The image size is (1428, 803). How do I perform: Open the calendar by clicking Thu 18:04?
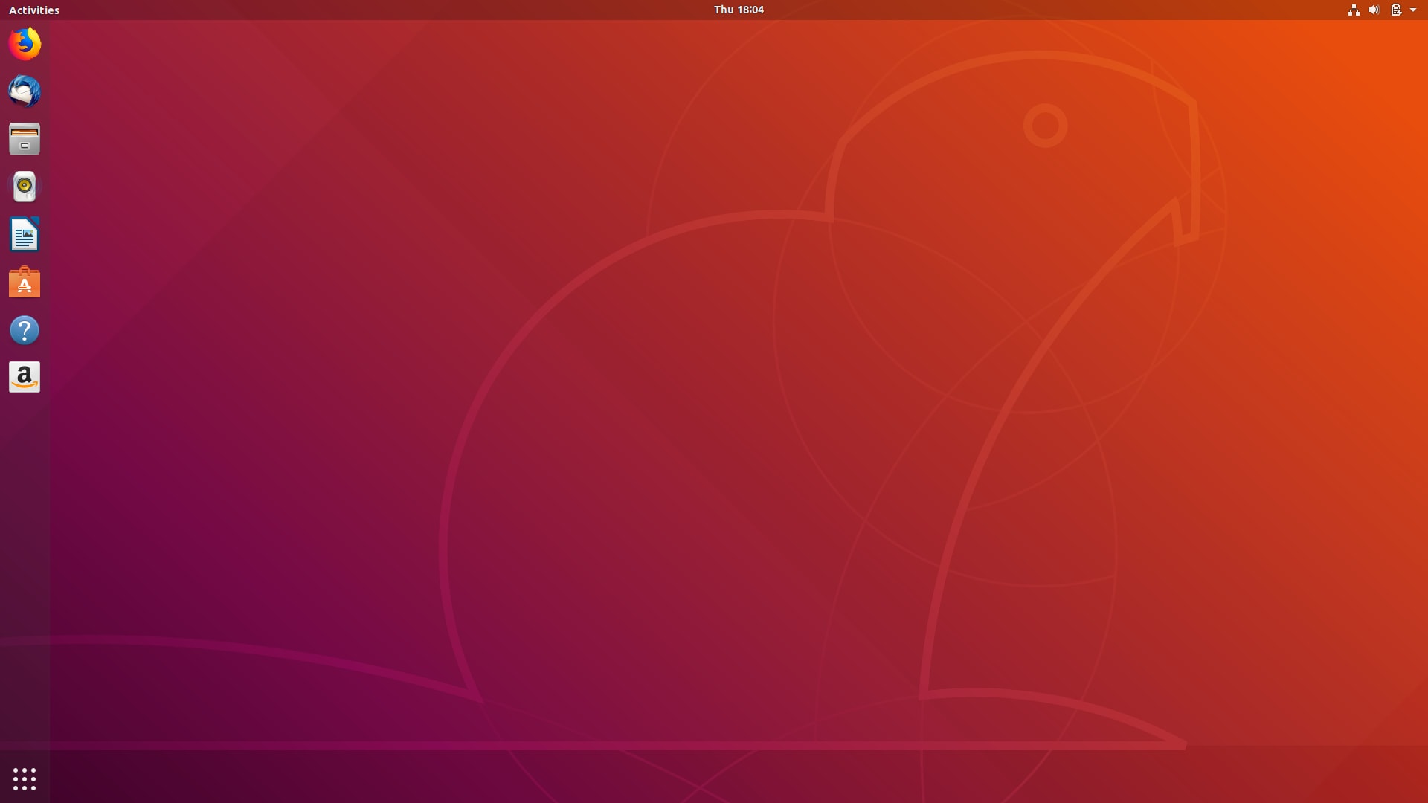click(739, 10)
